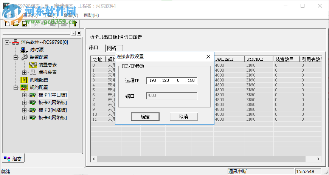Click the card icon beside 板卡2[网络板]
The width and height of the screenshot is (329, 175).
coord(33,103)
